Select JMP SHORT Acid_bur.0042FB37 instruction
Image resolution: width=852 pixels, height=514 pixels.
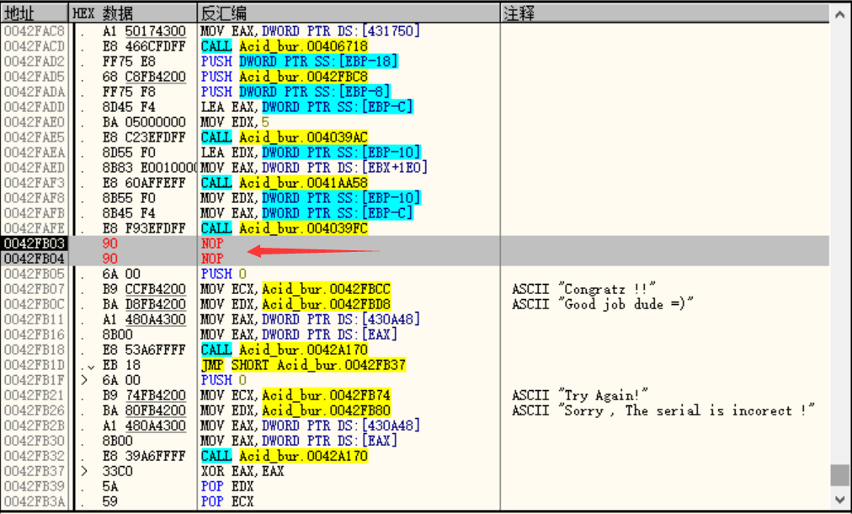click(303, 366)
